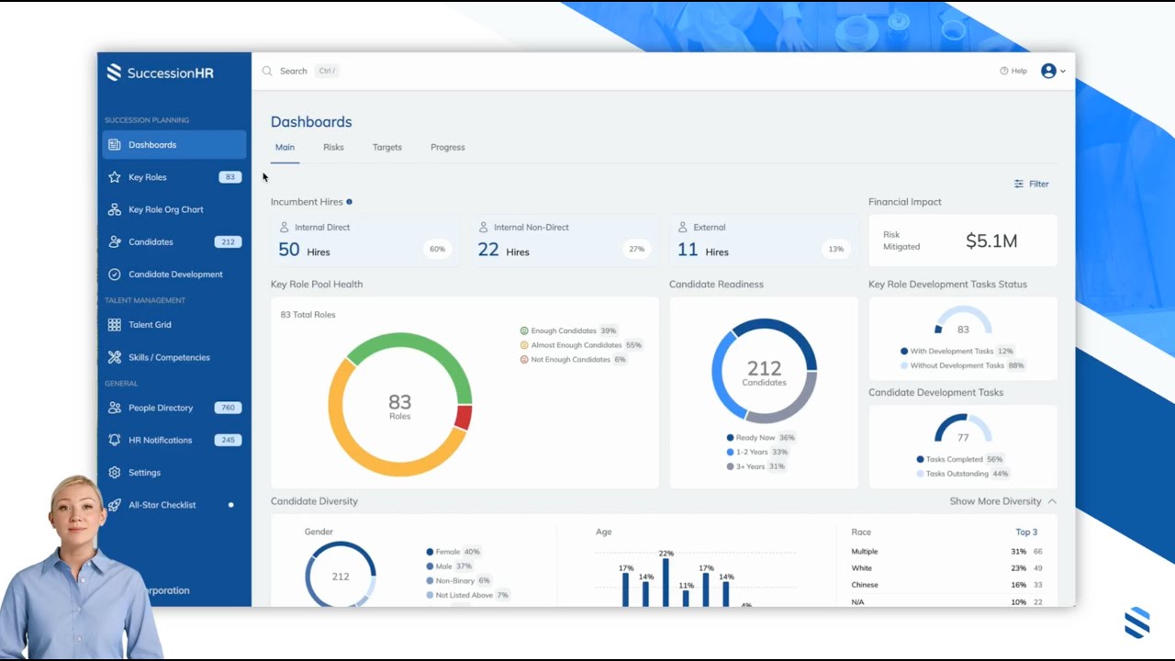Click the External hires person icon
This screenshot has width=1175, height=661.
[682, 227]
